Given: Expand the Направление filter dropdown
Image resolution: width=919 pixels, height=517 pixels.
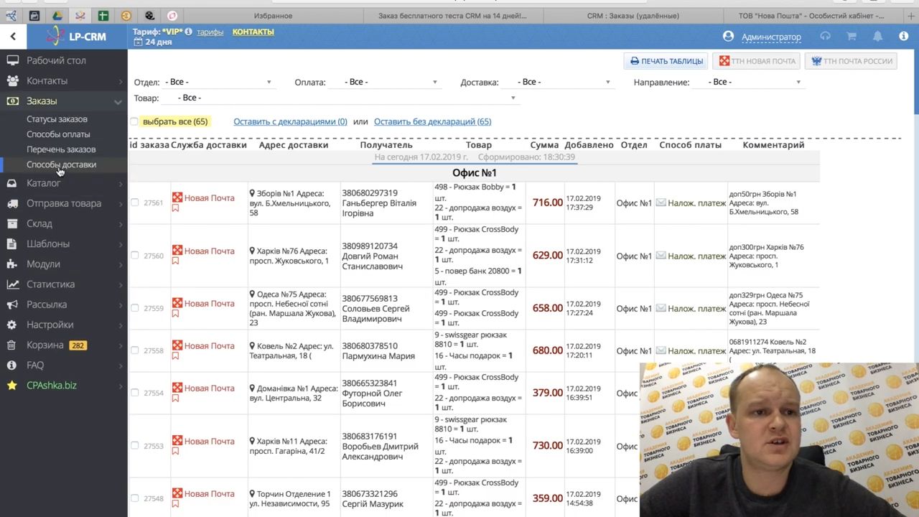Looking at the screenshot, I should pyautogui.click(x=754, y=83).
